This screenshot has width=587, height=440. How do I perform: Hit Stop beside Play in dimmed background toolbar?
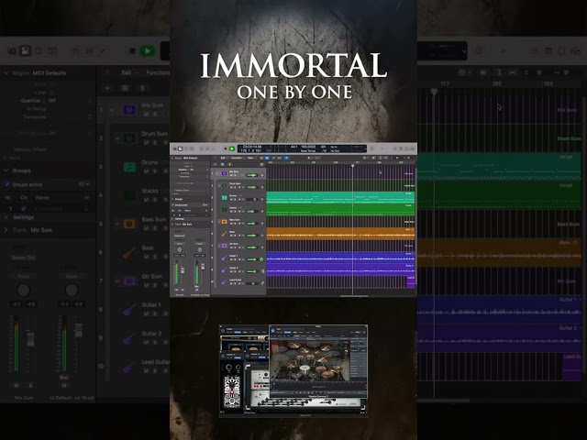[x=132, y=51]
